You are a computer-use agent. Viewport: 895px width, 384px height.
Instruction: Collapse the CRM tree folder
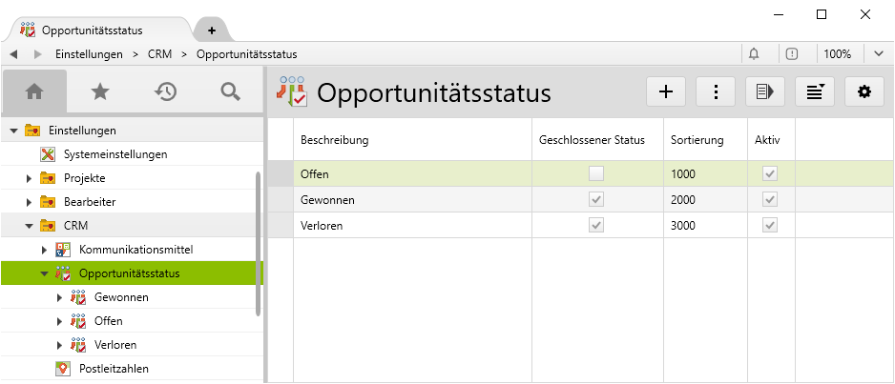[30, 226]
